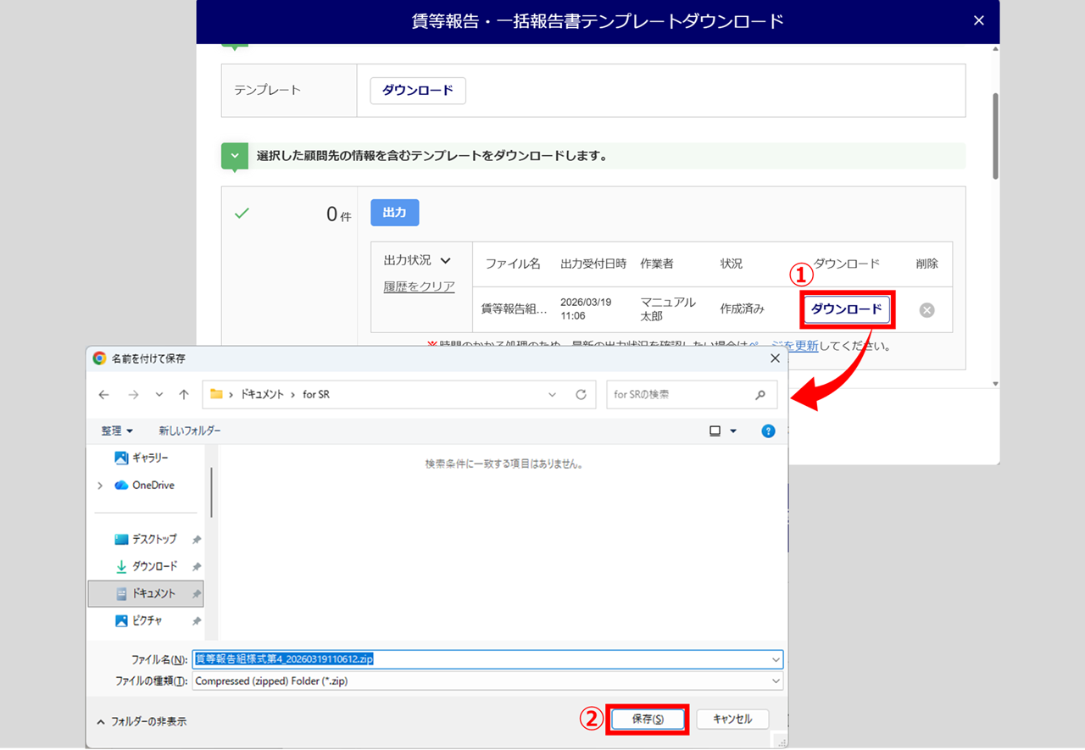The image size is (1085, 750).
Task: Click the 保存 button
Action: (648, 719)
